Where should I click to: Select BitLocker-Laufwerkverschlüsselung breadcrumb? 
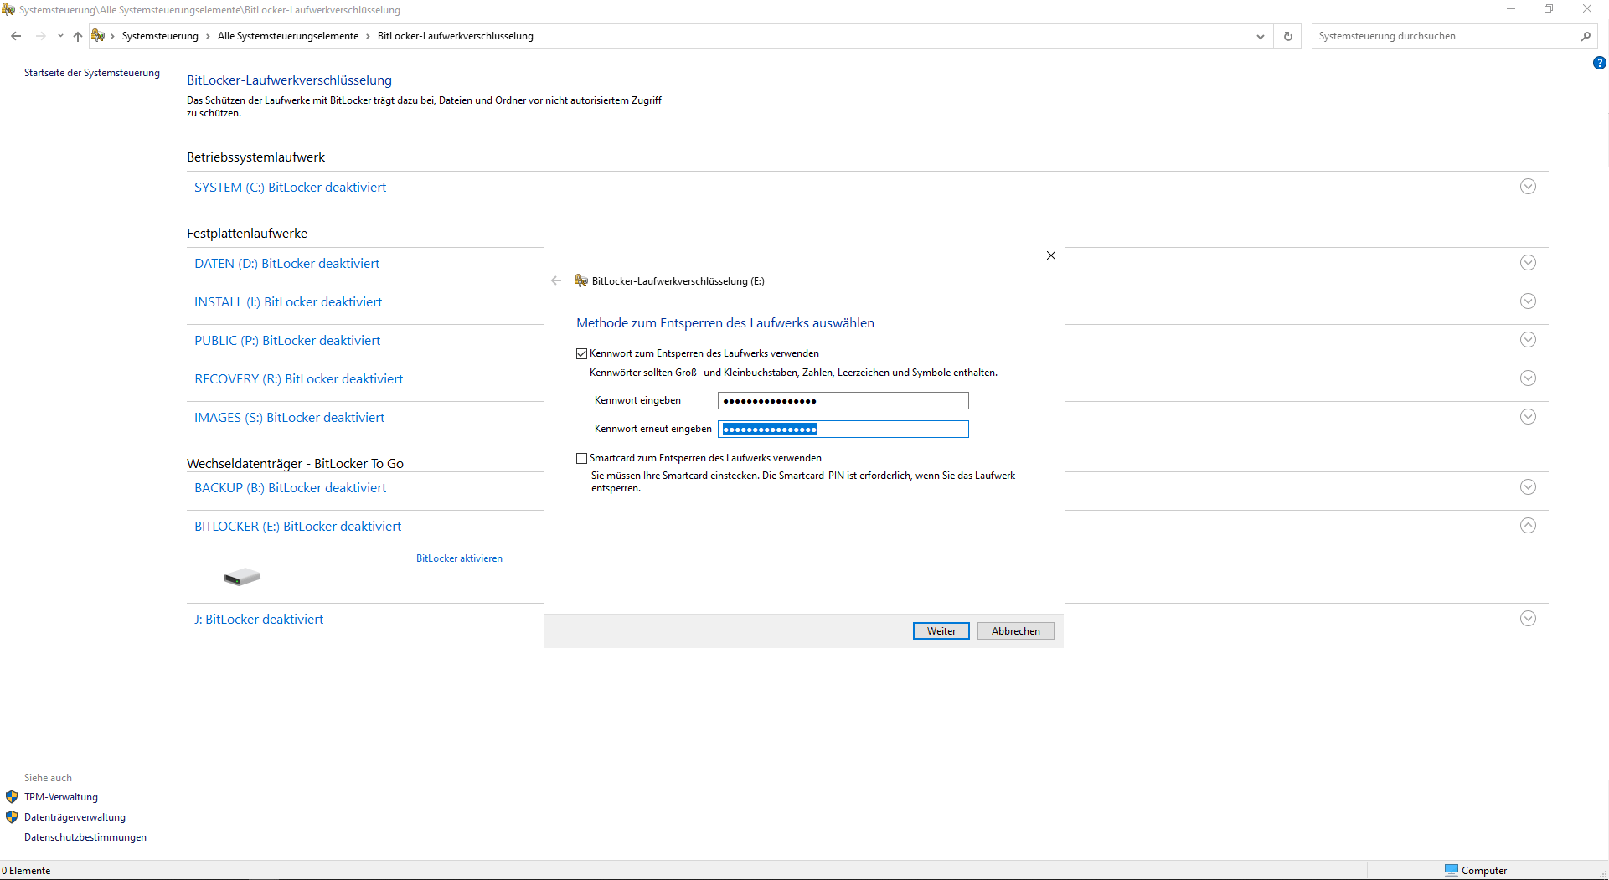[456, 36]
